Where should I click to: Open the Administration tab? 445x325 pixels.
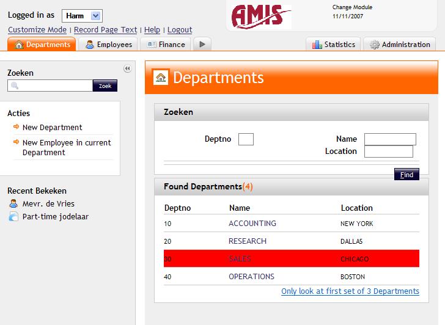coord(400,44)
